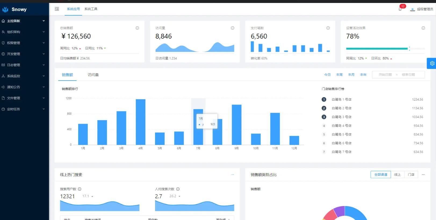Switch to the 访问量 chart tab
The height and width of the screenshot is (220, 436).
(x=93, y=75)
